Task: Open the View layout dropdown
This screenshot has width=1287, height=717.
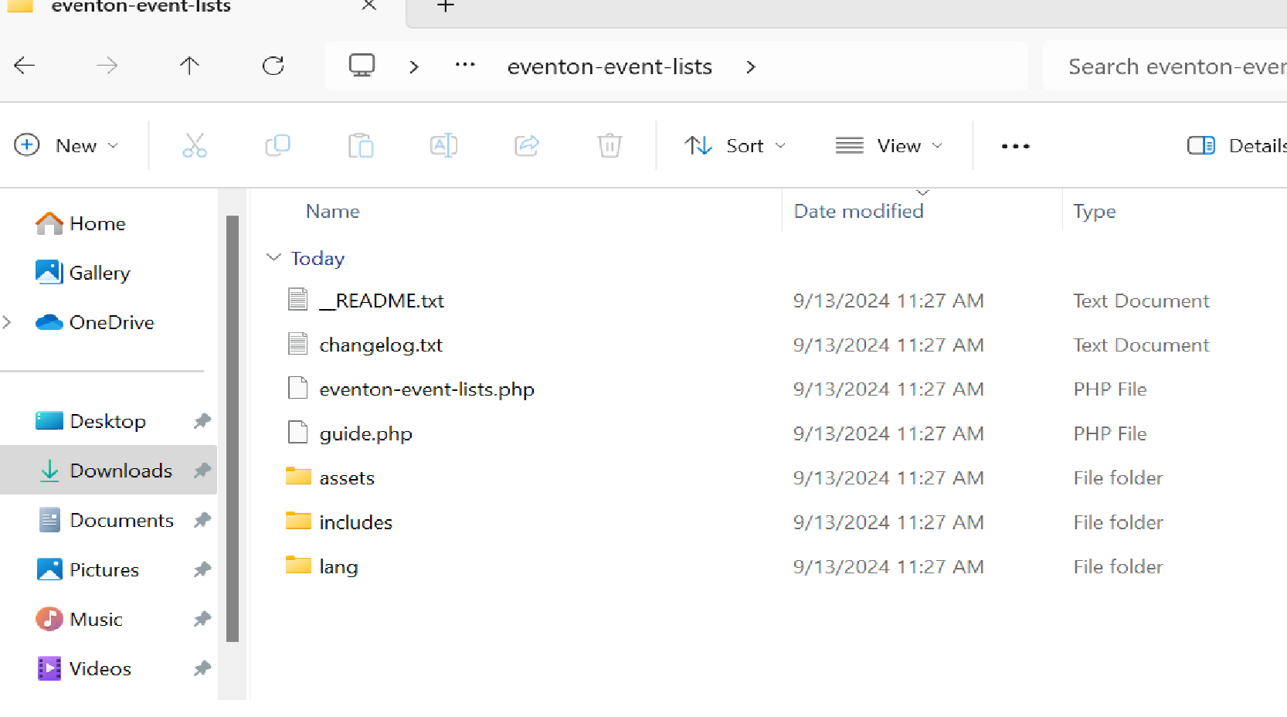Action: point(889,145)
